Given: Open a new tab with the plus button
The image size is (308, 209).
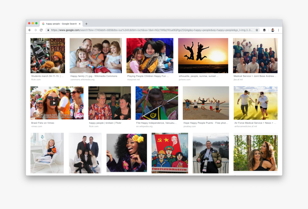Looking at the screenshot, I should coord(86,24).
